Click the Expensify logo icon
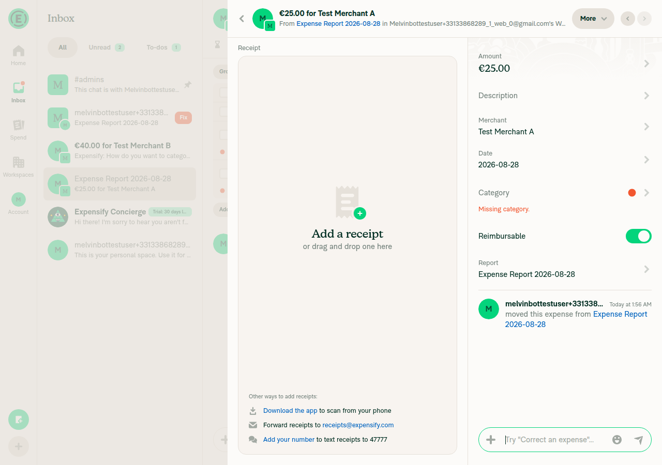 click(x=19, y=19)
